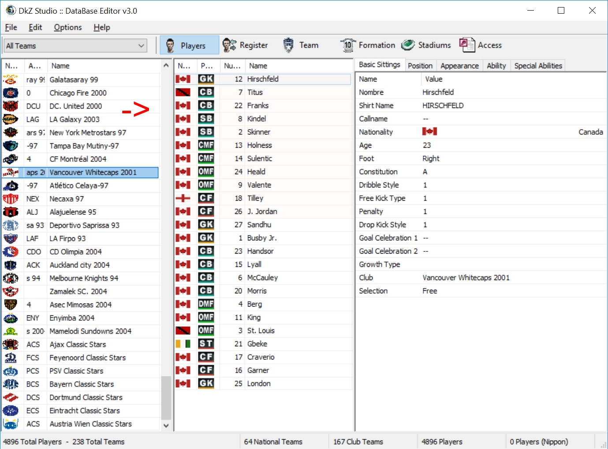This screenshot has height=449, width=608.
Task: Open the Help menu
Action: tap(102, 27)
